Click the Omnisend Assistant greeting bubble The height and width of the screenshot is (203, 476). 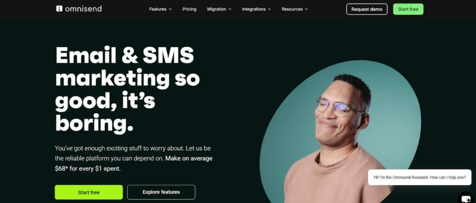click(420, 178)
